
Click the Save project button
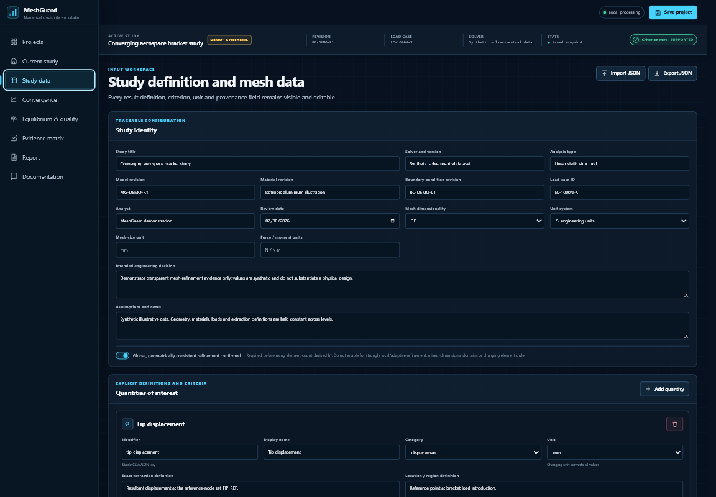673,12
